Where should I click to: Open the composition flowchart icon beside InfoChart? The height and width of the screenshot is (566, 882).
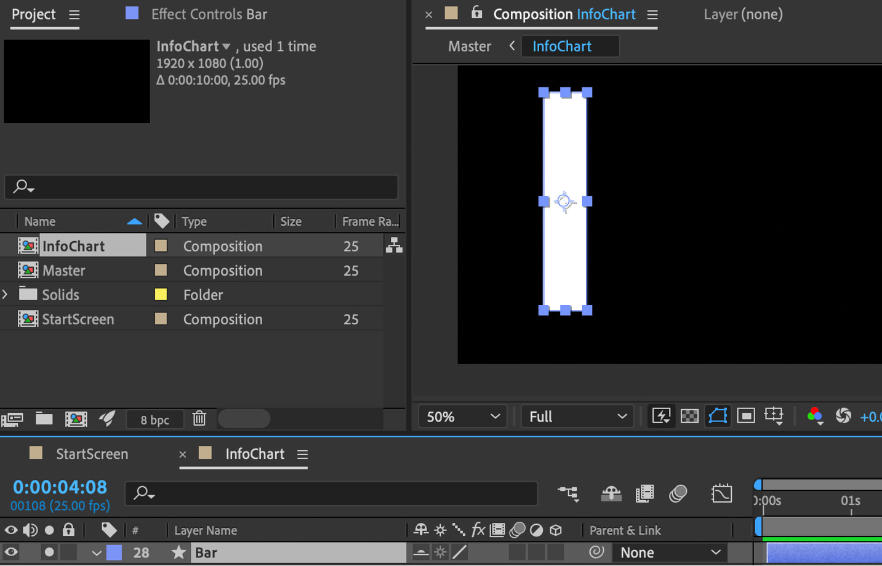click(394, 245)
